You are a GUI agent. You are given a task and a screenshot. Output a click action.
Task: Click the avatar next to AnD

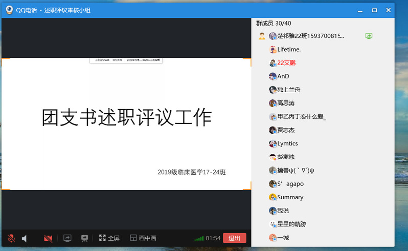click(273, 76)
